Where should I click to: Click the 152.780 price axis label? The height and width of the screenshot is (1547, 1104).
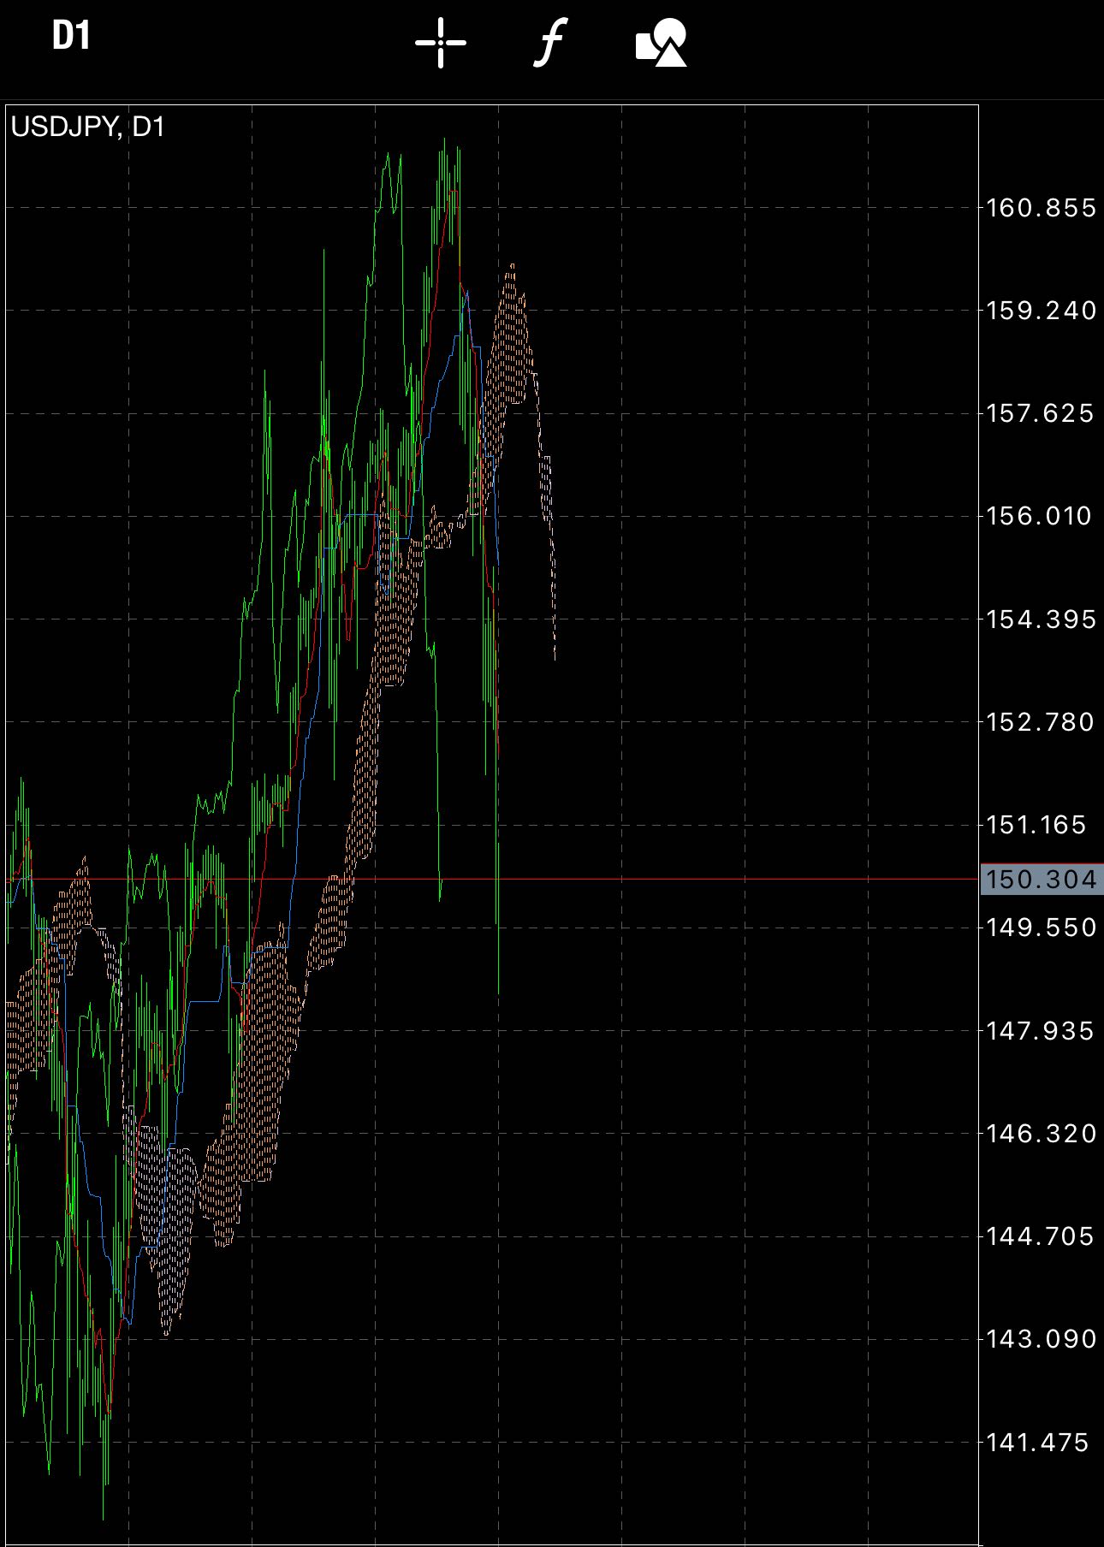point(1041,722)
